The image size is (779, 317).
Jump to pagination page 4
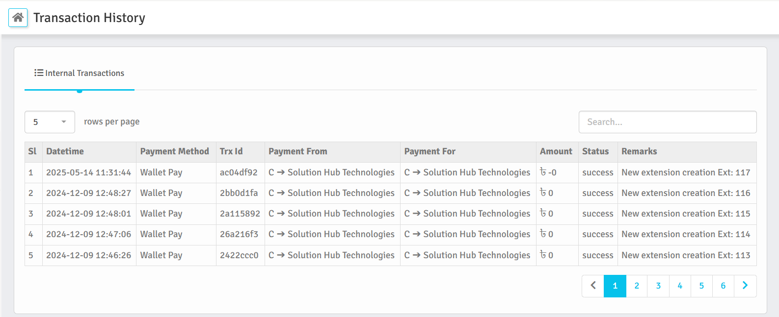coord(680,286)
